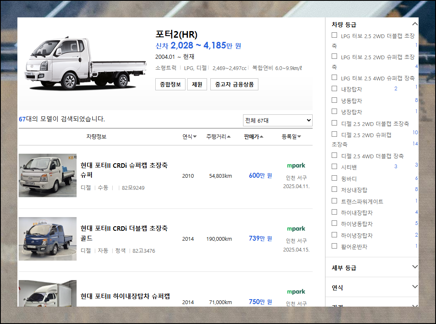Viewport: 436px width, 324px height.
Task: Open listing 현대 포터II CRDi 더블캡 초장축 골드
Action: [124, 233]
